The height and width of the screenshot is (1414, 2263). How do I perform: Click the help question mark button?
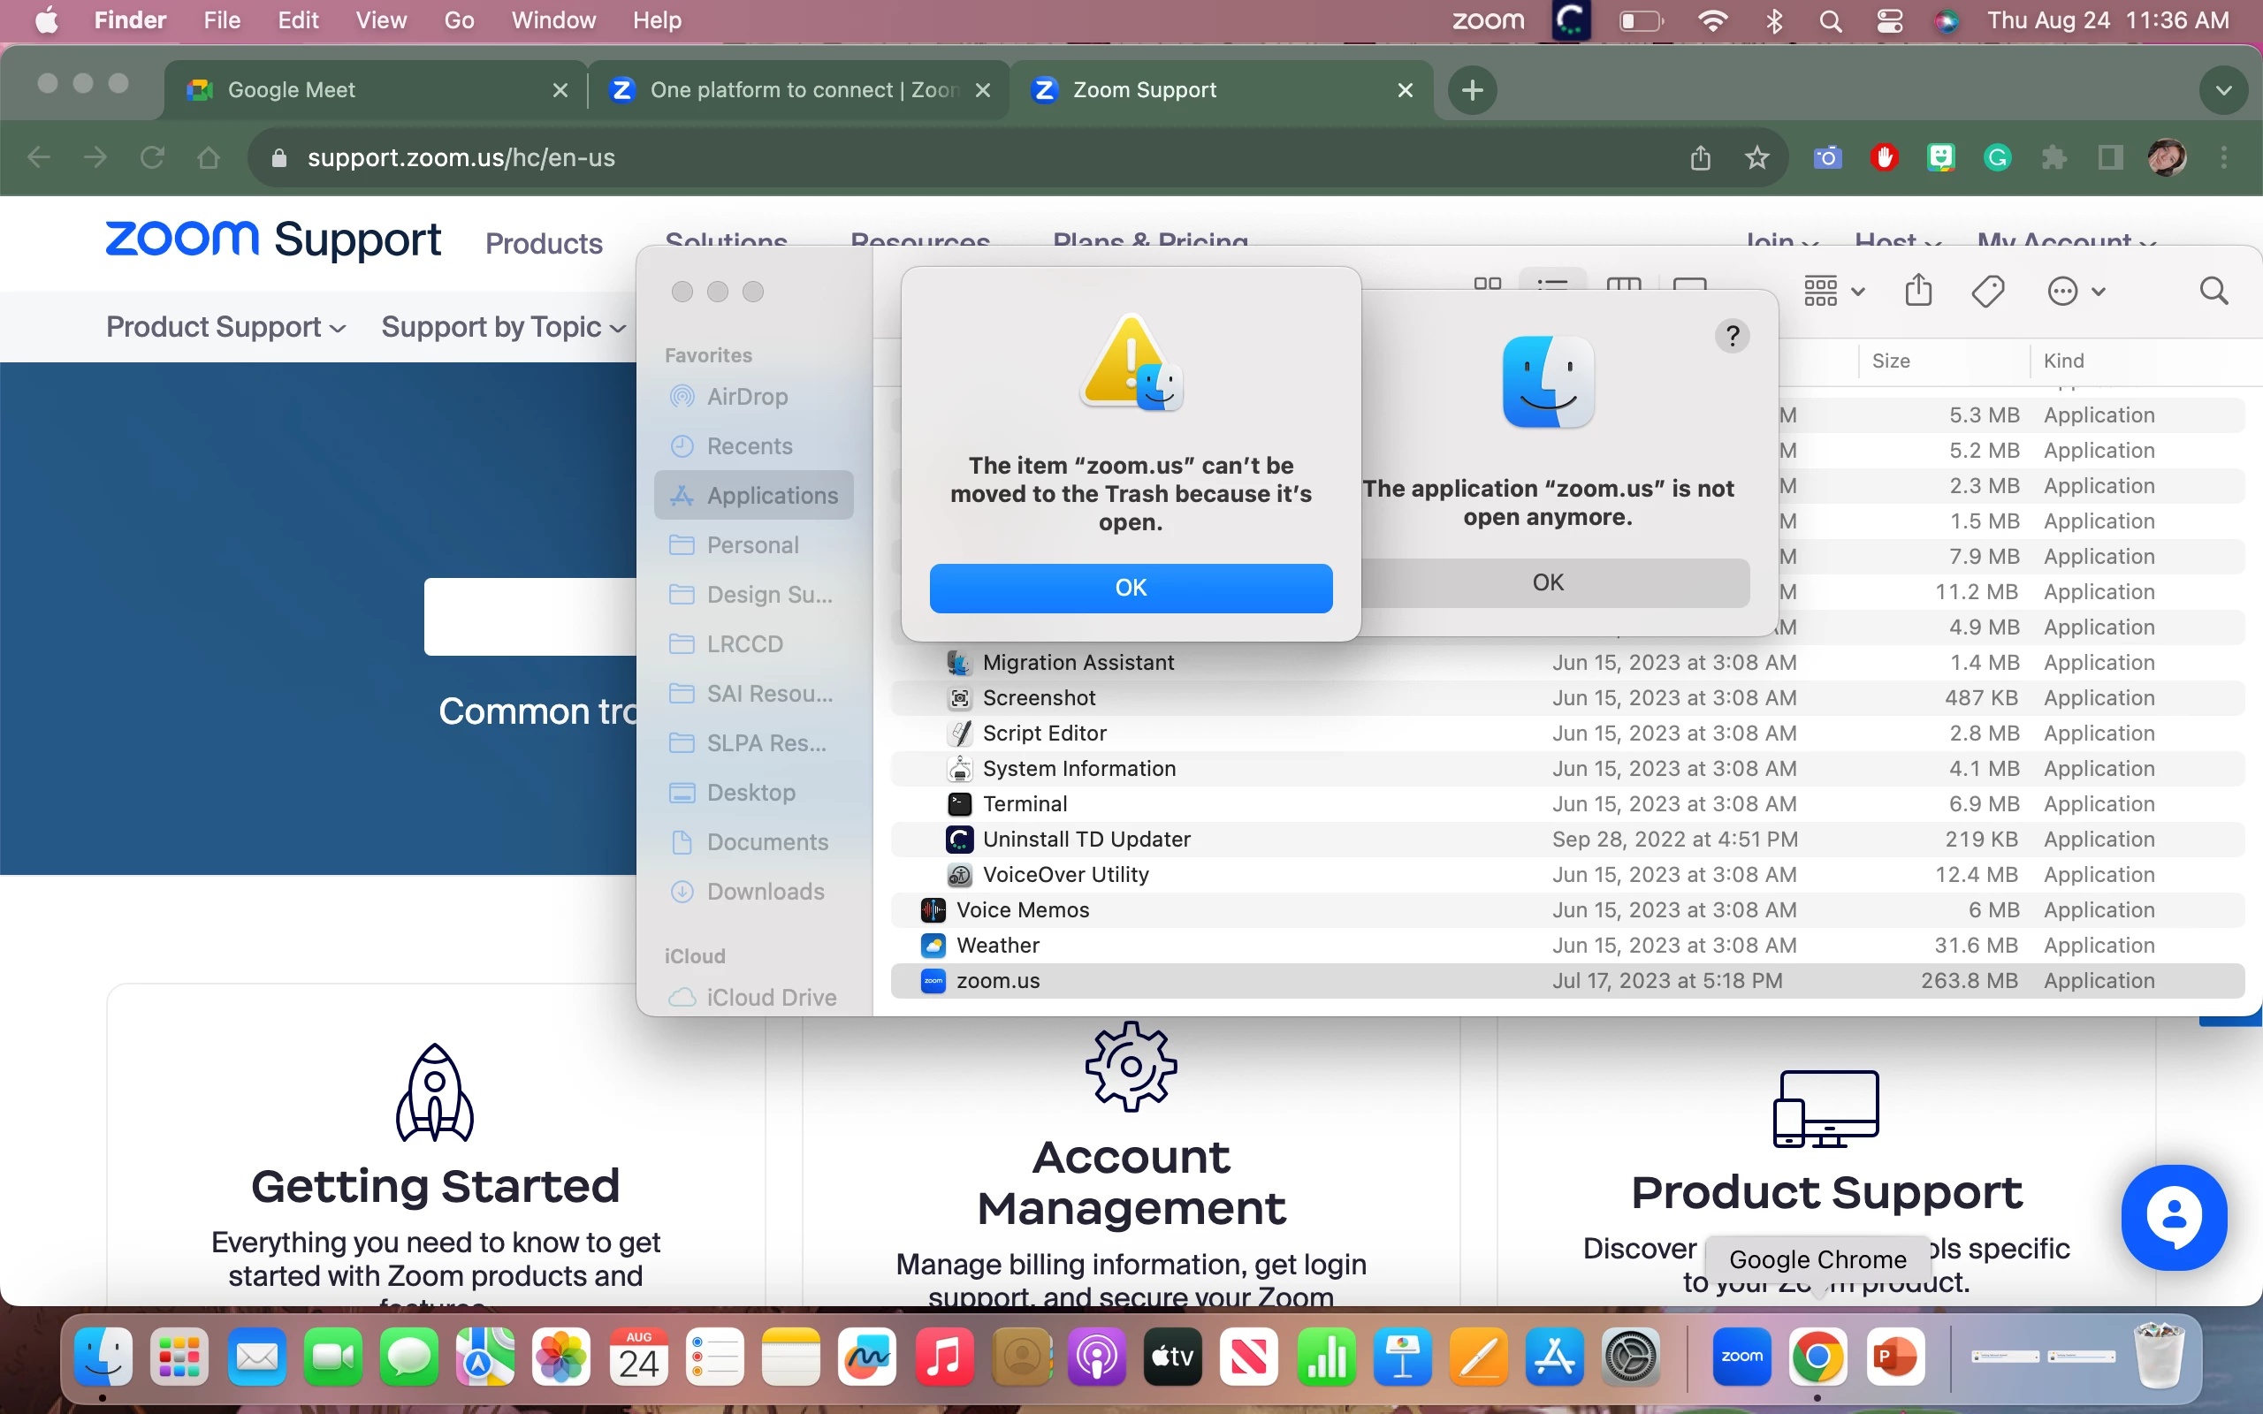pyautogui.click(x=1732, y=335)
